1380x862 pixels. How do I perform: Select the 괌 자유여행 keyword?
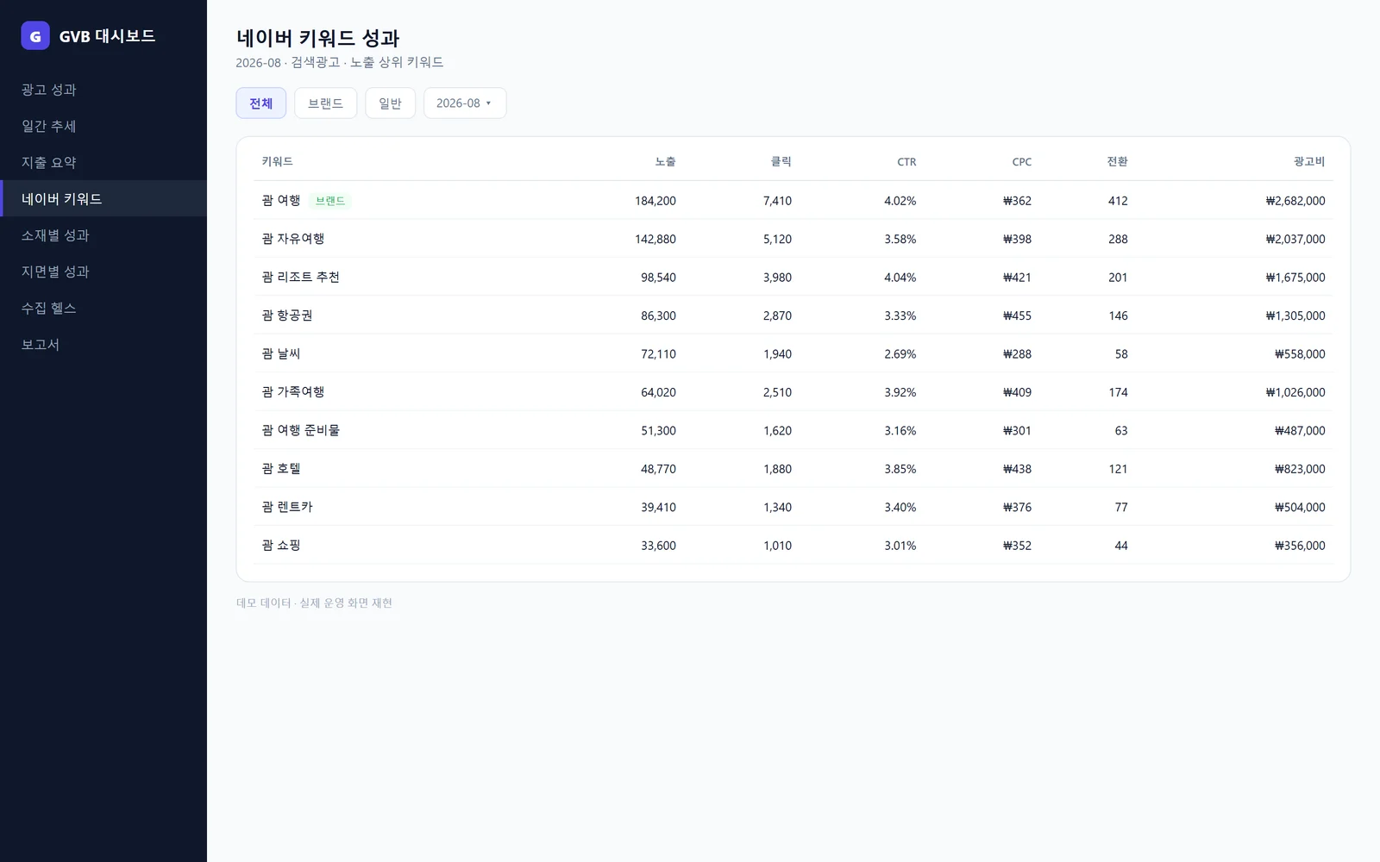click(293, 239)
